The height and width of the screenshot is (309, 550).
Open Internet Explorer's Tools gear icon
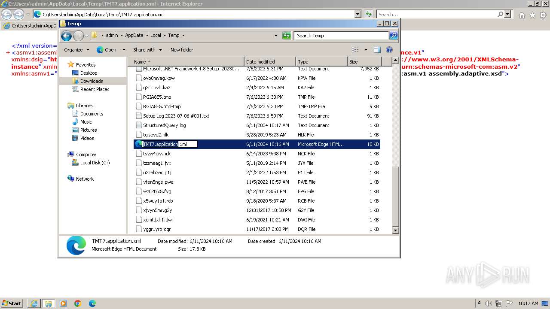click(x=543, y=15)
